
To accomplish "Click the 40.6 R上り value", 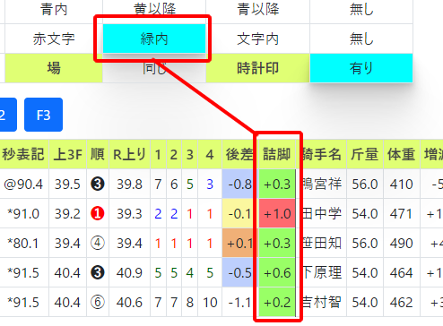I will 129,303.
